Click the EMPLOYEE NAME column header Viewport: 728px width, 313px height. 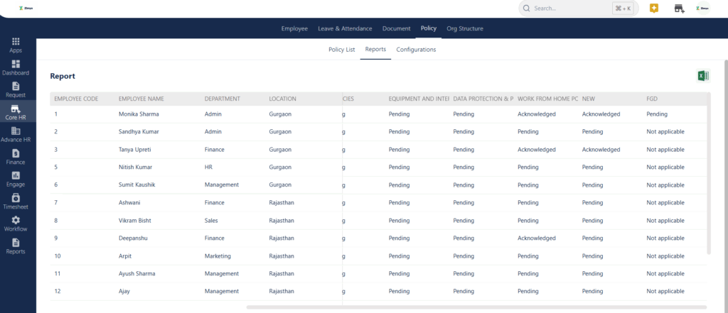141,99
